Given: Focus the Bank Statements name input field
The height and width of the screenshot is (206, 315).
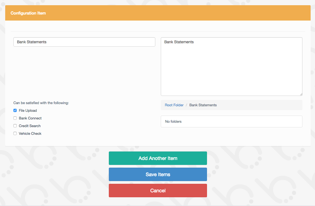Looking at the screenshot, I should 84,42.
